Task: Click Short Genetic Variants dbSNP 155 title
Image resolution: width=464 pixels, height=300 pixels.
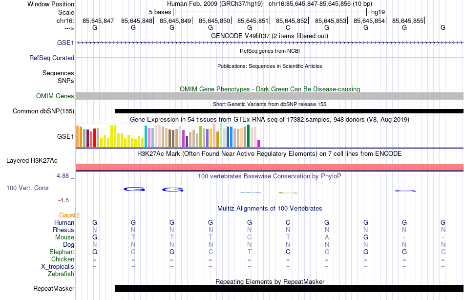Action: point(270,104)
